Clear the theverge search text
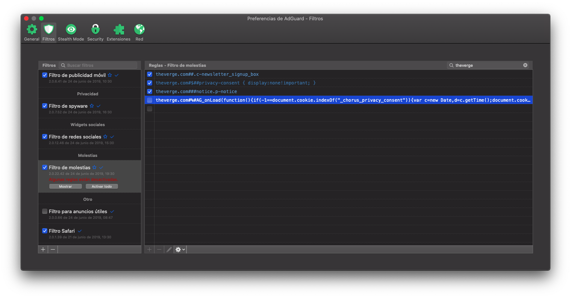The height and width of the screenshot is (298, 571). (x=525, y=65)
